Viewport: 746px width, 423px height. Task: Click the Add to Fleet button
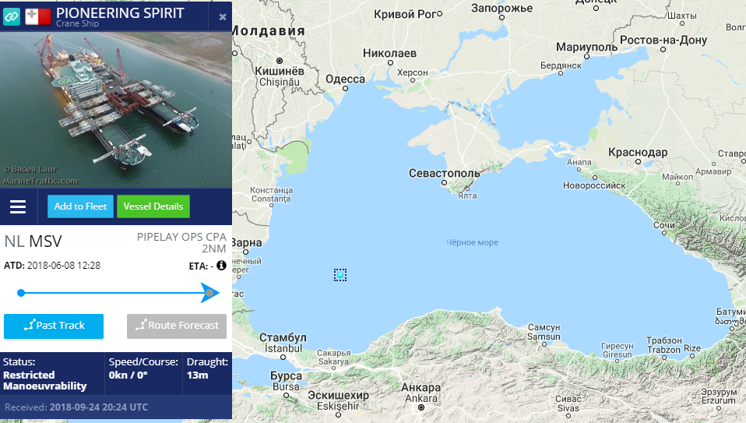80,206
